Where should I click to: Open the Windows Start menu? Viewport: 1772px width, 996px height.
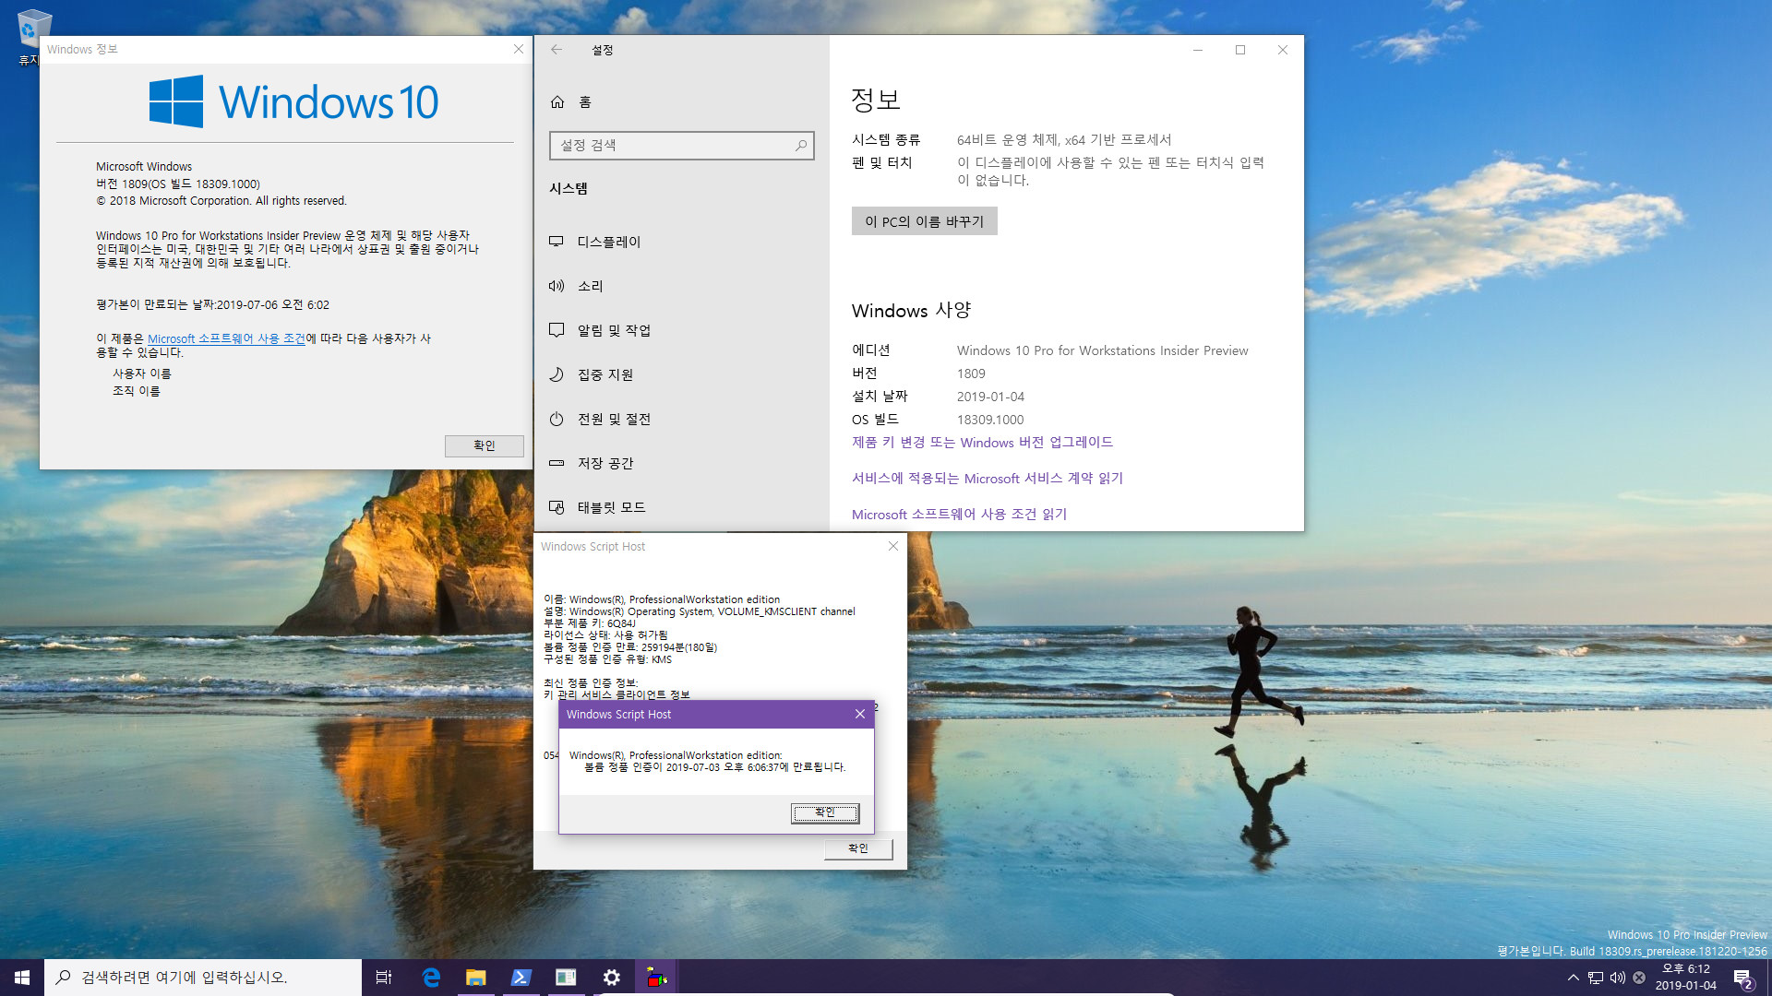coord(22,978)
